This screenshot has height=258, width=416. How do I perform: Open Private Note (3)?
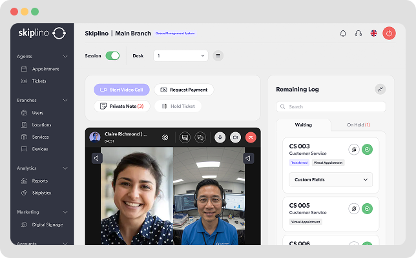[x=122, y=106]
